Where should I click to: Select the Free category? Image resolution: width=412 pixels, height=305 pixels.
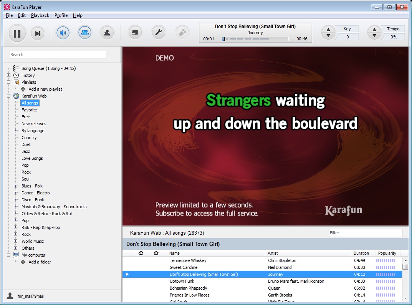point(26,117)
